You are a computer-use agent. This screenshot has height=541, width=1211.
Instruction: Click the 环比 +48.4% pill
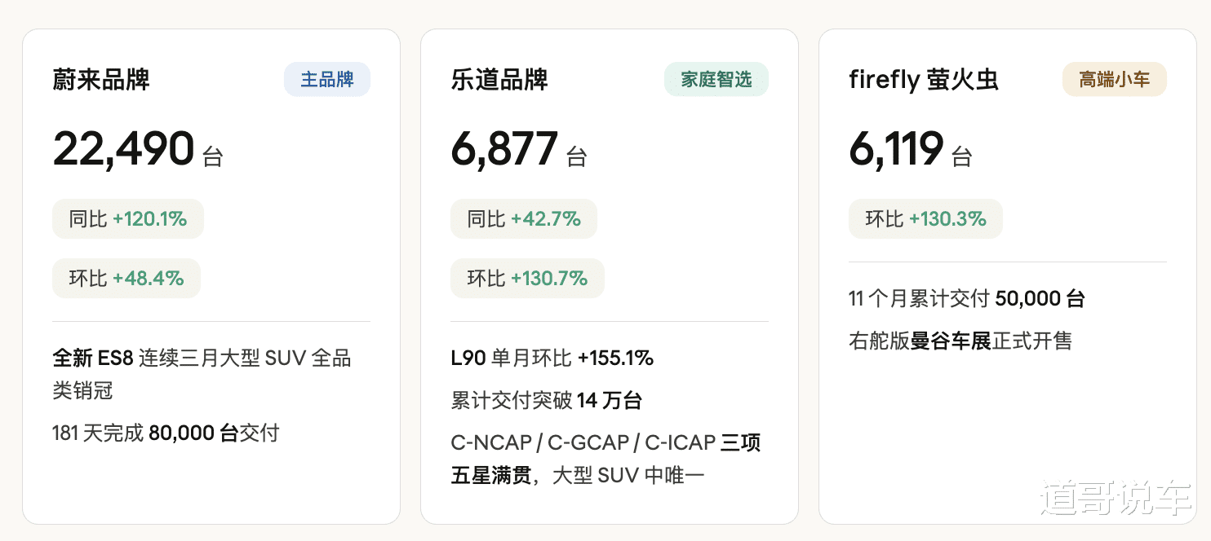126,279
